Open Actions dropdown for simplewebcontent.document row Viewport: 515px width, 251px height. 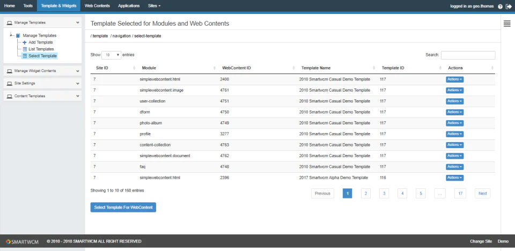[454, 156]
